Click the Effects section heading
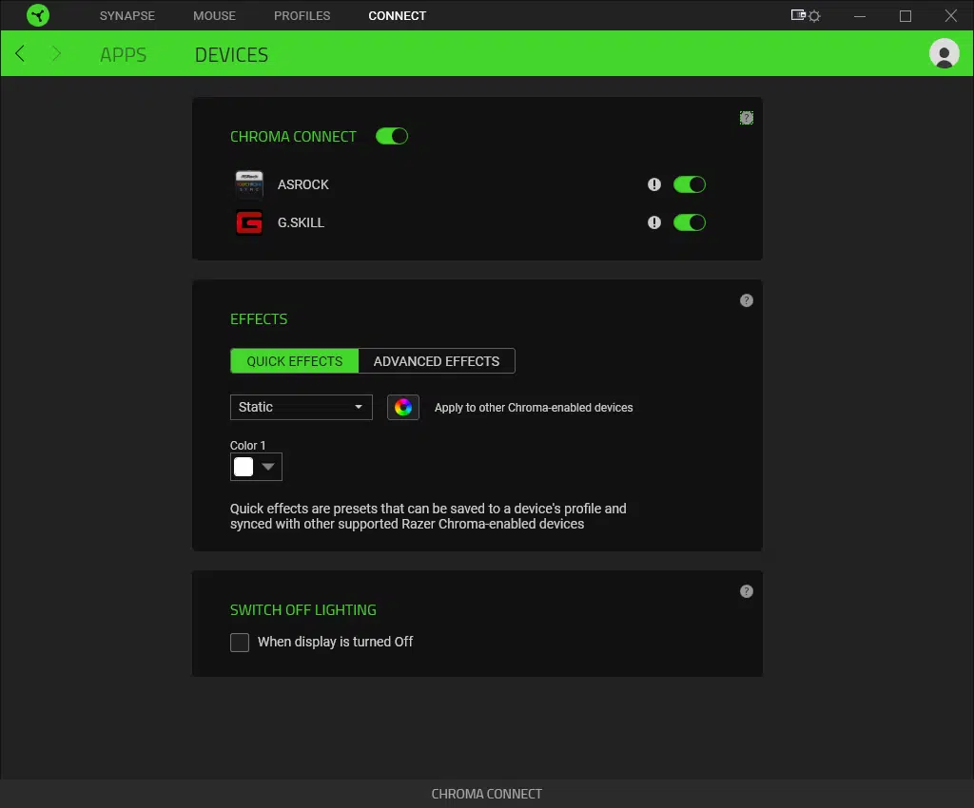974x808 pixels. pyautogui.click(x=259, y=319)
